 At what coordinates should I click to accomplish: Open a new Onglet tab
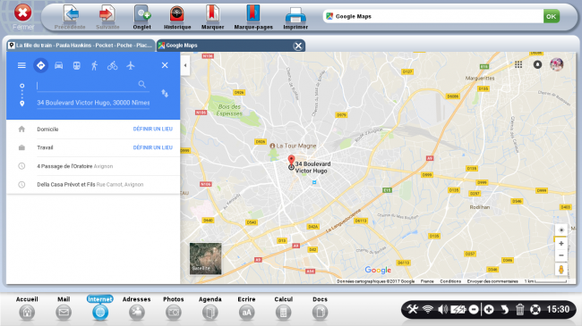[141, 17]
